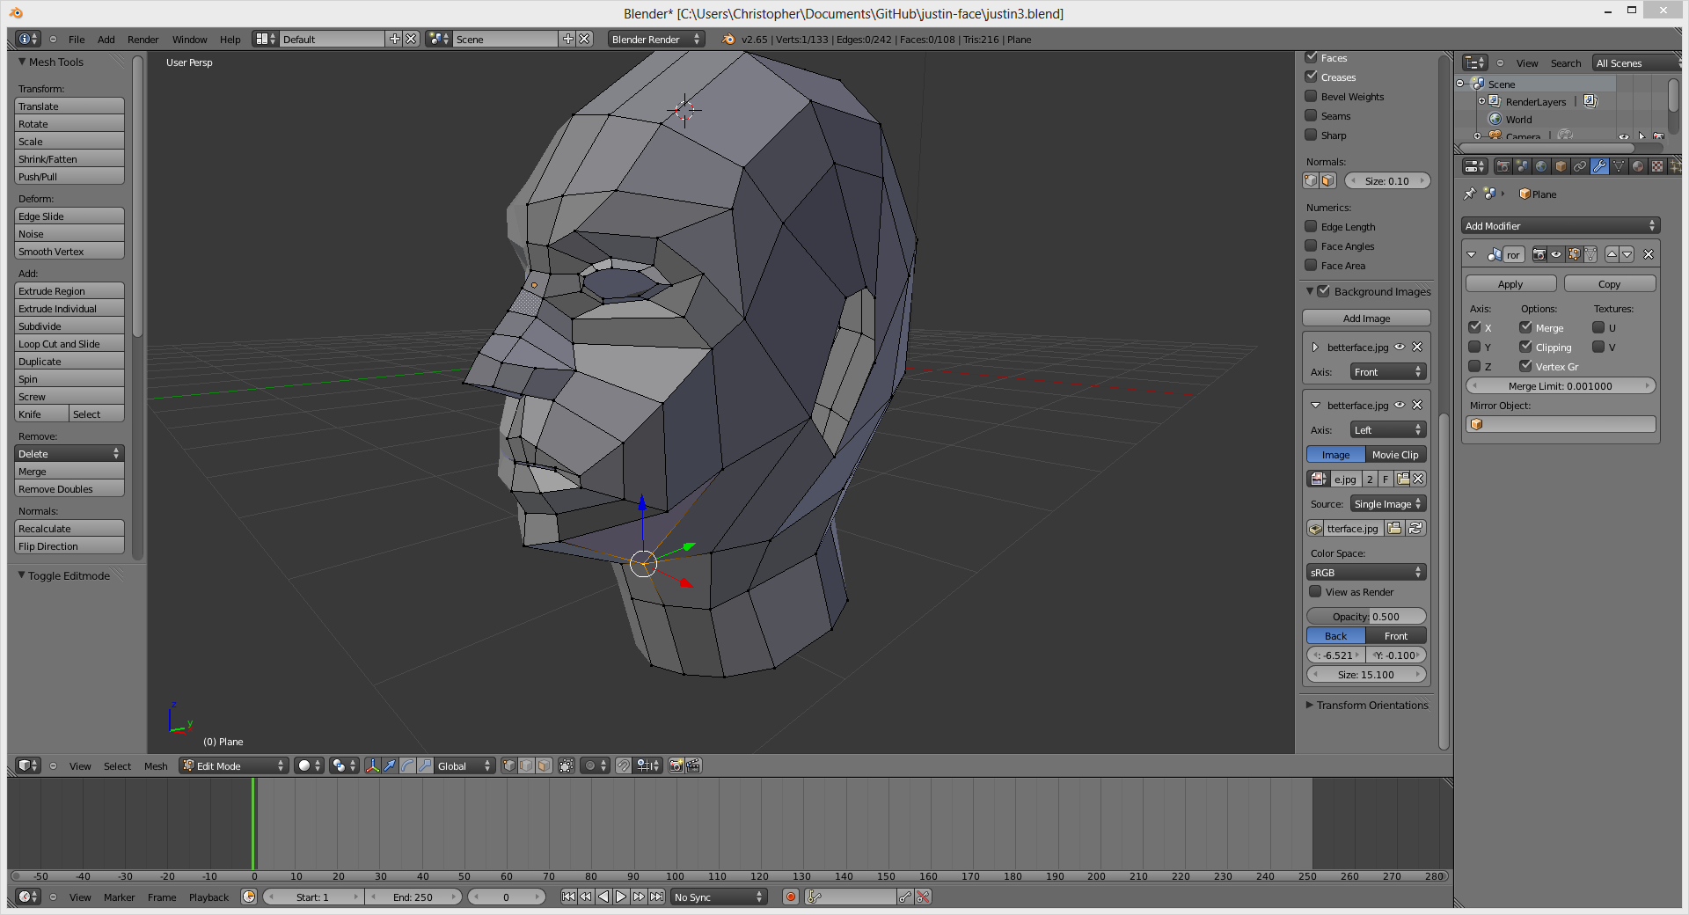Image resolution: width=1689 pixels, height=915 pixels.
Task: Select the scale manipulator icon
Action: point(425,765)
